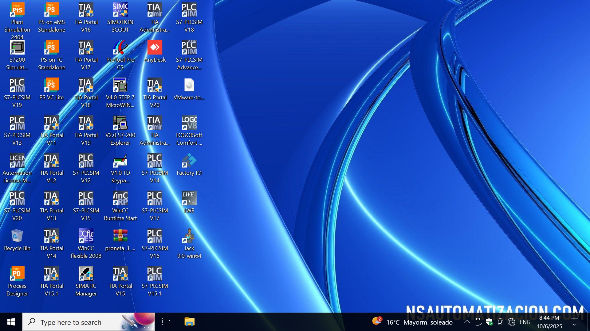
Task: Open File Explorer from the taskbar
Action: tap(189, 322)
